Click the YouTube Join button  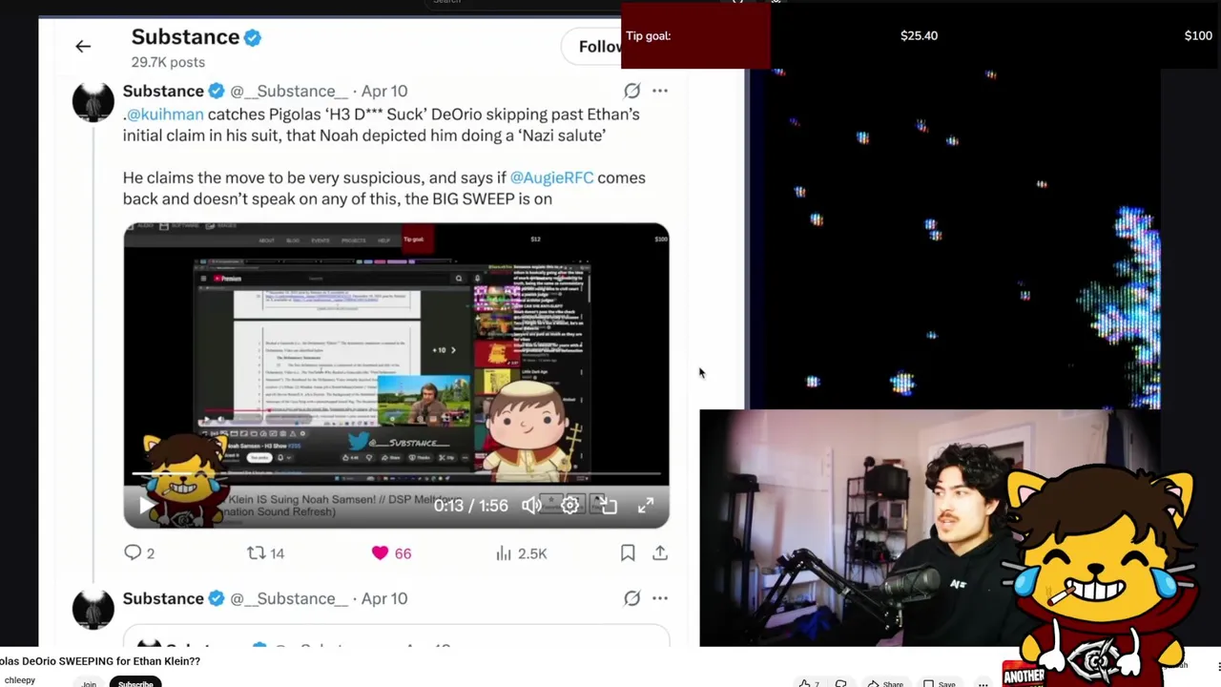pyautogui.click(x=89, y=683)
